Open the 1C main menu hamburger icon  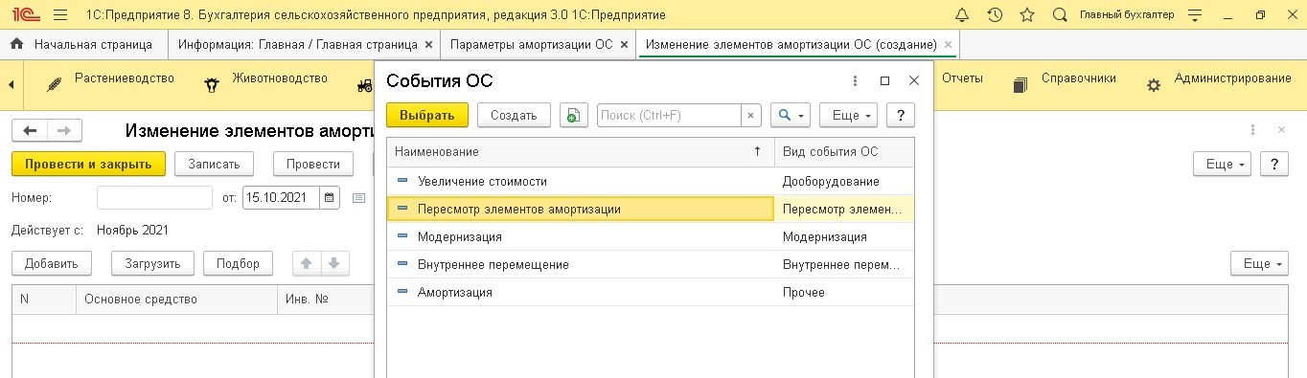coord(60,15)
